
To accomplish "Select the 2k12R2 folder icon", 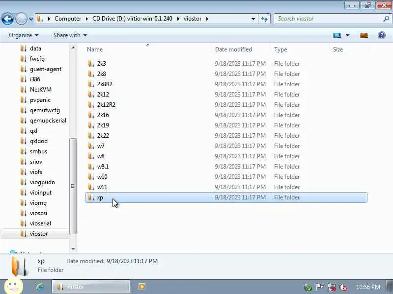I will point(91,104).
